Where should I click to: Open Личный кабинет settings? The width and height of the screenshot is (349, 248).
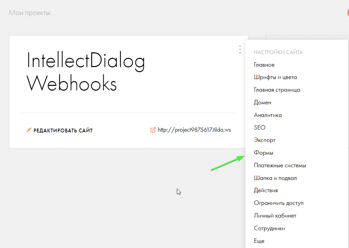point(275,216)
